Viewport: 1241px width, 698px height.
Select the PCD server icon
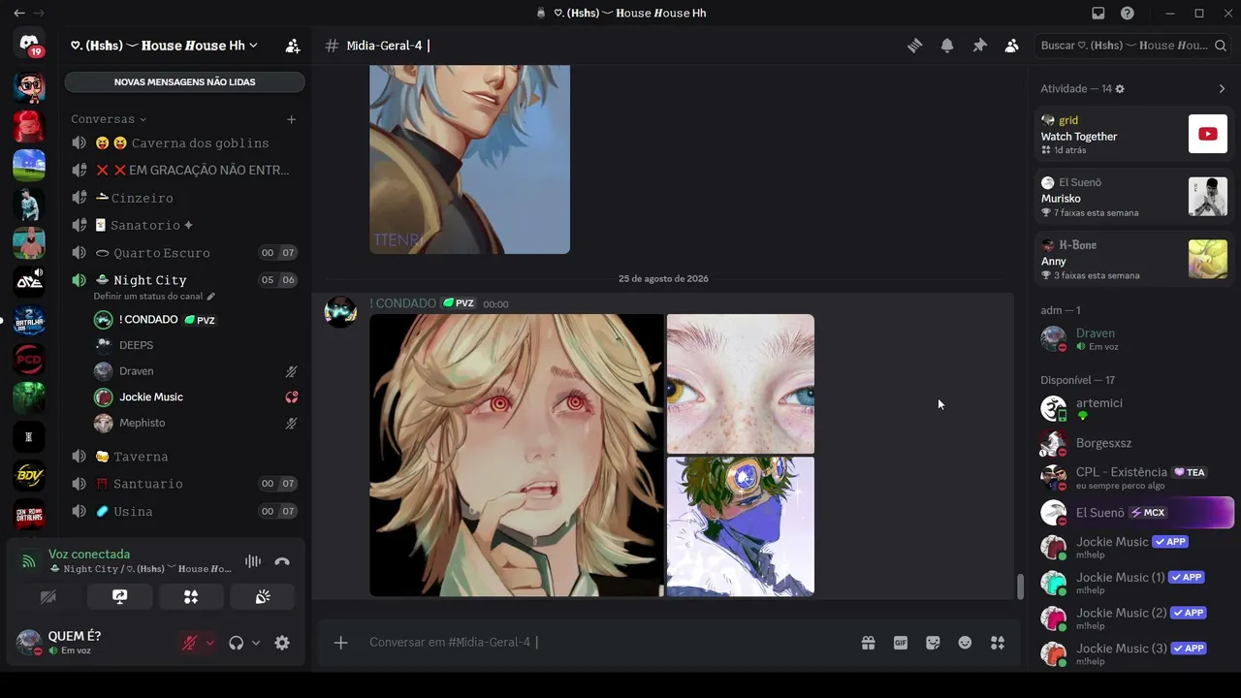pos(29,360)
